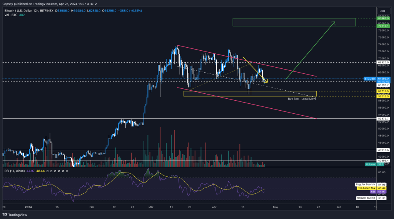Click the 63396.7 price label
The image size is (394, 219).
(383, 85)
